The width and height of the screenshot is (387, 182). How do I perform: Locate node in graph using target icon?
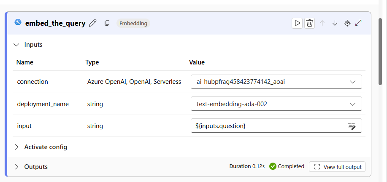pyautogui.click(x=347, y=23)
